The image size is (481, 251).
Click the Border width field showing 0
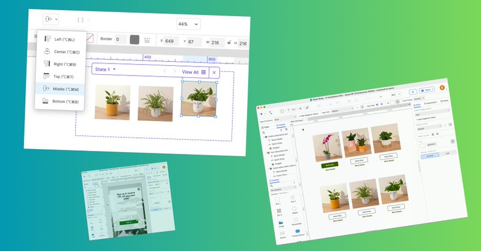pyautogui.click(x=120, y=39)
